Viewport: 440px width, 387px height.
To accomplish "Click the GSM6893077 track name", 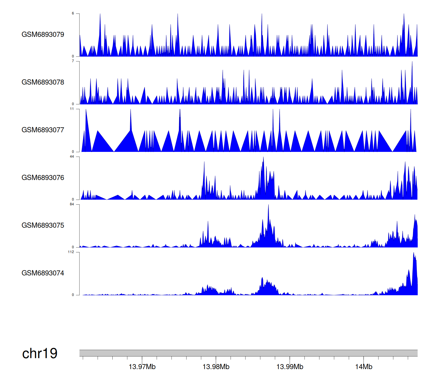I will point(43,130).
